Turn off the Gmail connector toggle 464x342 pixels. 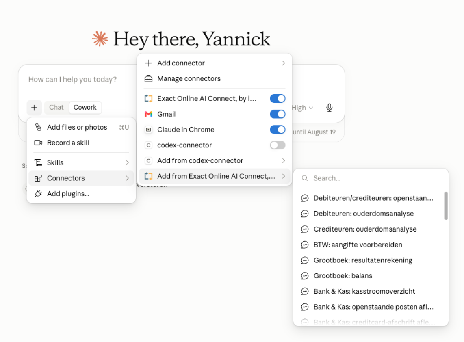click(x=277, y=114)
